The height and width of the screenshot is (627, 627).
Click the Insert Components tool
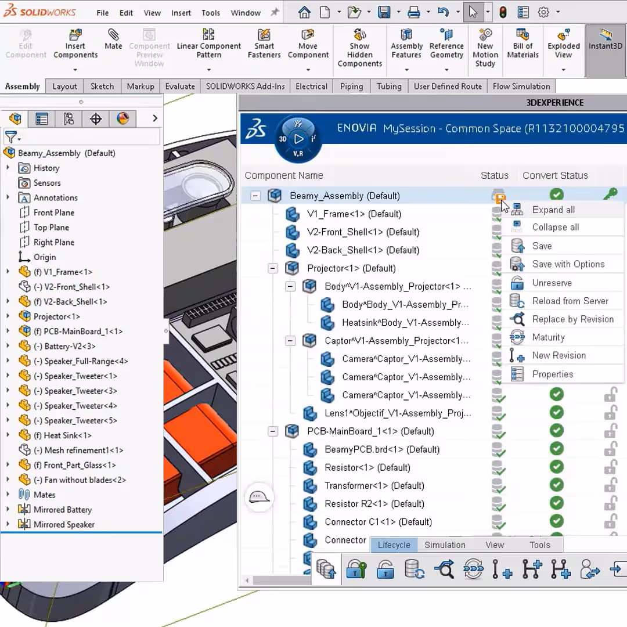(75, 44)
